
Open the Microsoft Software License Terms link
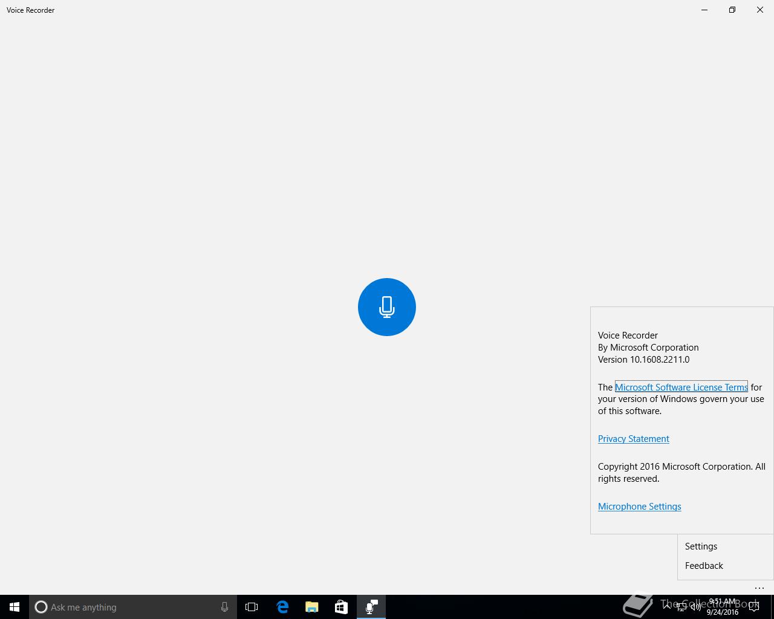tap(681, 387)
